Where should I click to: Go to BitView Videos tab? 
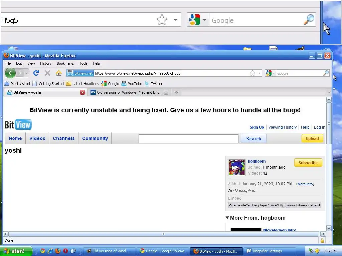37,138
